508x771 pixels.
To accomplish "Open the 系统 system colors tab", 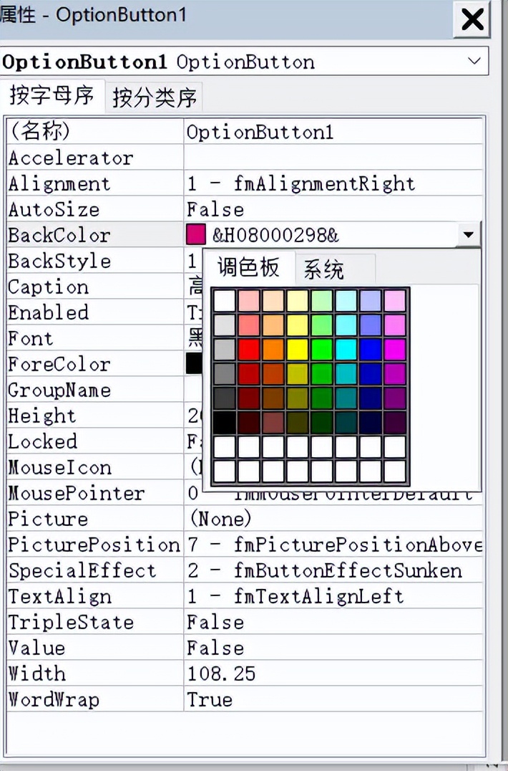I will tap(324, 270).
